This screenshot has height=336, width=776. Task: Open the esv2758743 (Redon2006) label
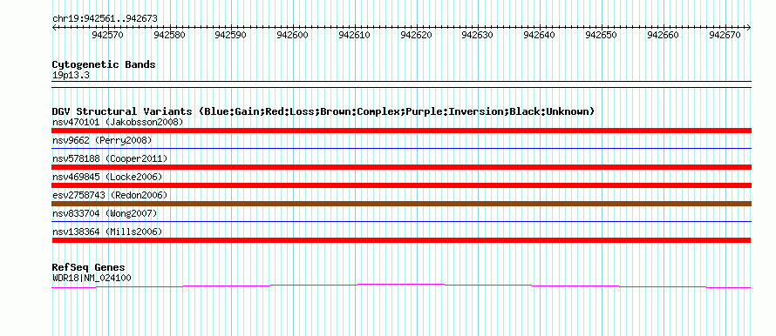[110, 195]
